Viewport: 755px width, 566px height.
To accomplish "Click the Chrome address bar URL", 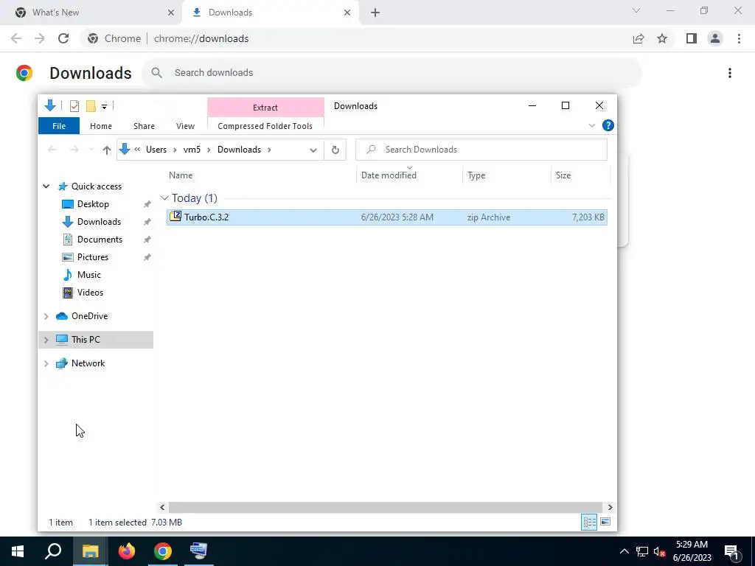I will [201, 38].
